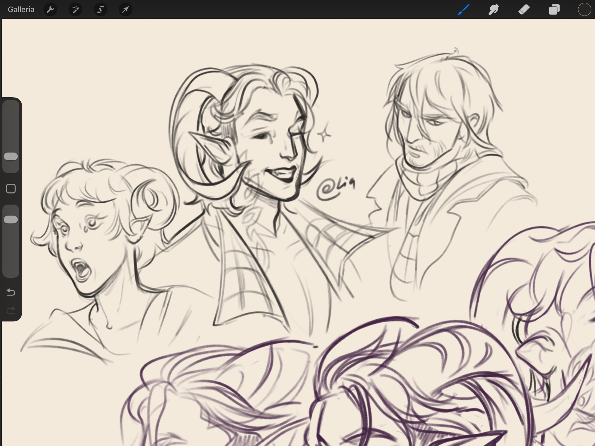
Task: Open the Adjustments magic wand menu
Action: tap(75, 10)
